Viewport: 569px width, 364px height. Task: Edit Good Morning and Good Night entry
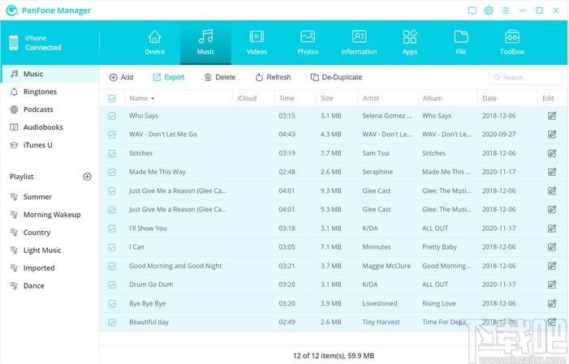pyautogui.click(x=552, y=266)
